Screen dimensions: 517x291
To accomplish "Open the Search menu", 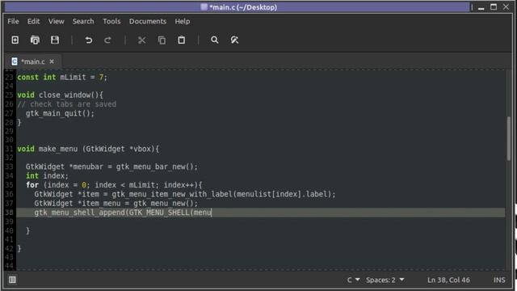I will 83,22.
